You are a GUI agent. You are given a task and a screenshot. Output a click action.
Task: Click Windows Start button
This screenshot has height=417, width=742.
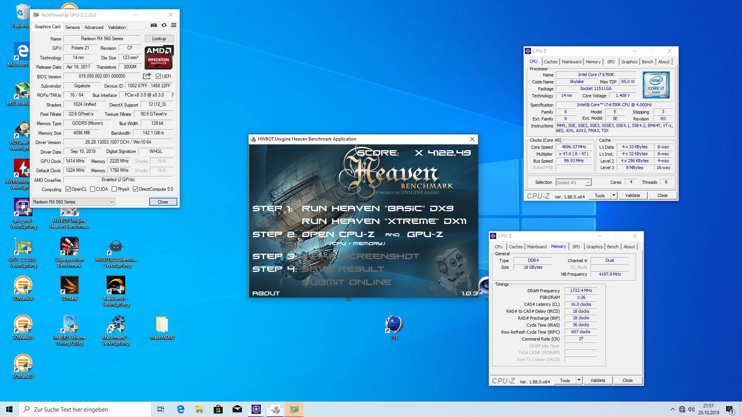(x=9, y=409)
